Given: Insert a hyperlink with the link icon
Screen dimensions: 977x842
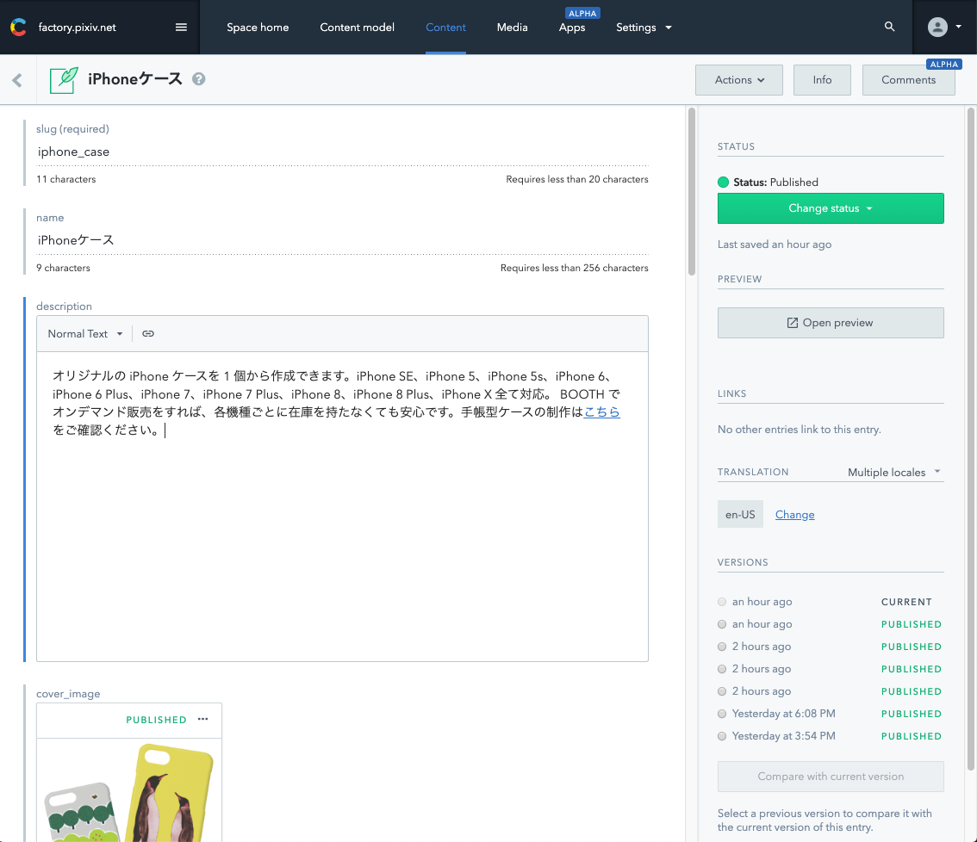Looking at the screenshot, I should 147,334.
